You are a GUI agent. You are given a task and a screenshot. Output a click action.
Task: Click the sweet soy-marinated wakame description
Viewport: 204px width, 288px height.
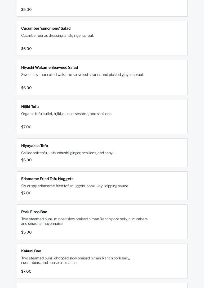pyautogui.click(x=82, y=75)
